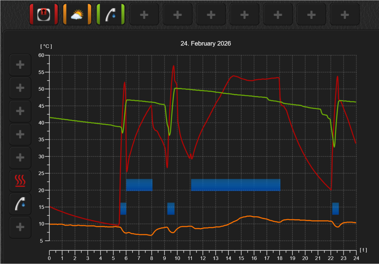The image size is (379, 264).
Task: Add a curve using the plus slot beside the green tap icon
Action: tap(144, 14)
